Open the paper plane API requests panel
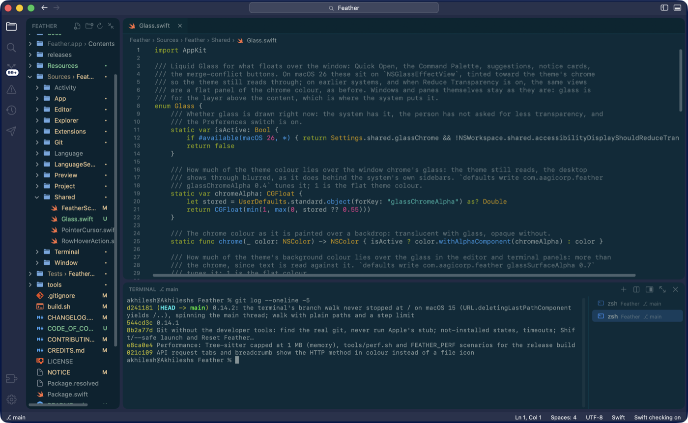688x423 pixels. pos(11,131)
